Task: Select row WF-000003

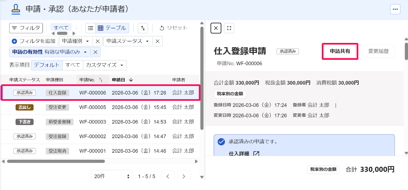Action: click(x=100, y=122)
